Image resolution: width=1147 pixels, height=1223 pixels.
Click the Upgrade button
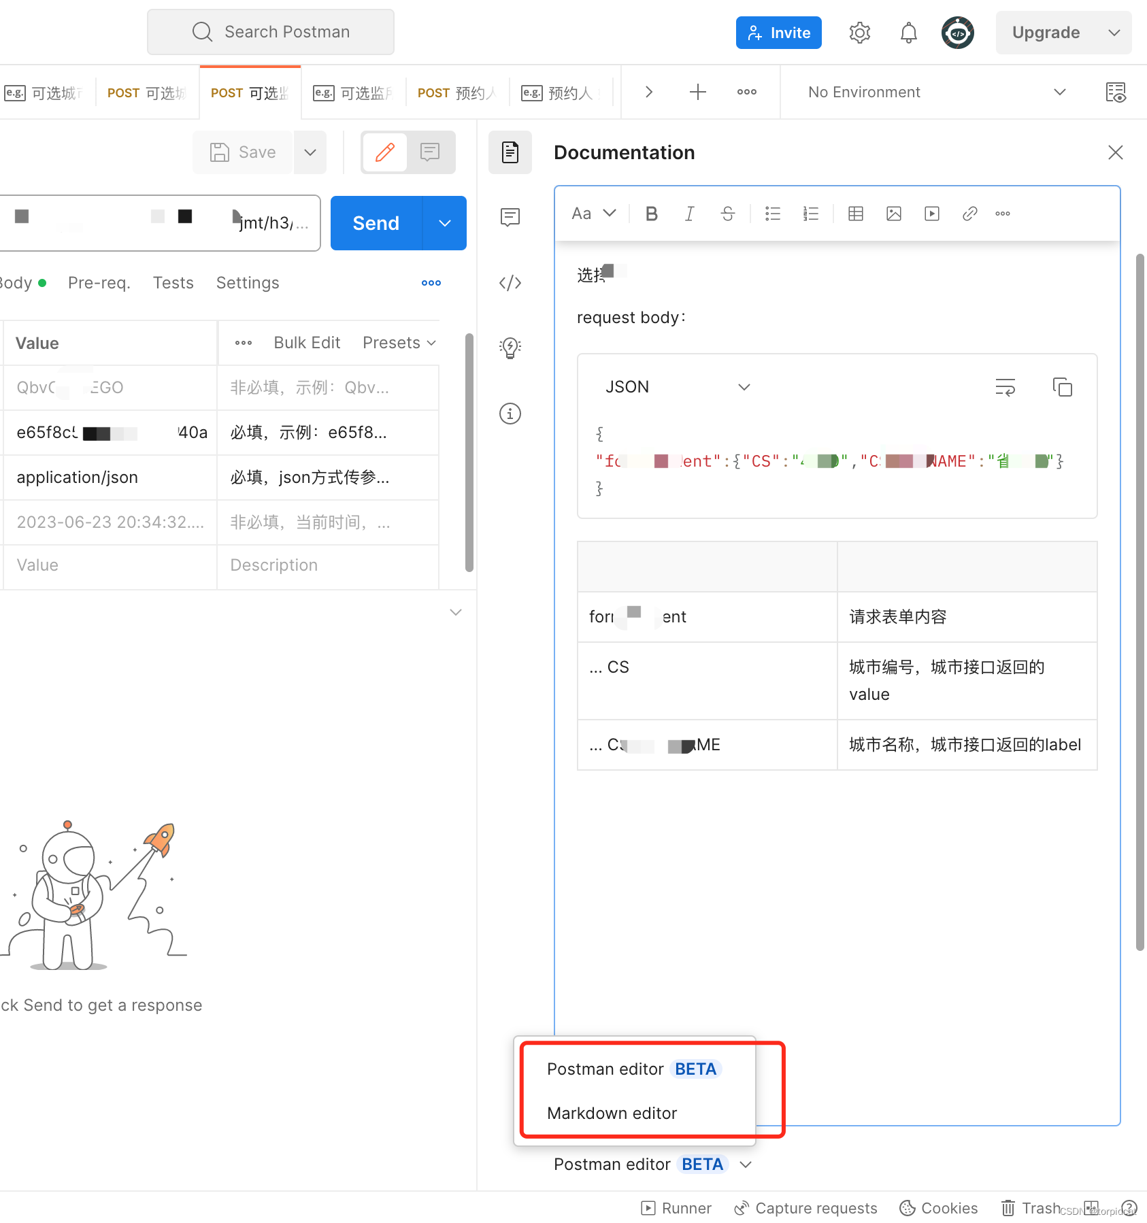click(x=1046, y=33)
